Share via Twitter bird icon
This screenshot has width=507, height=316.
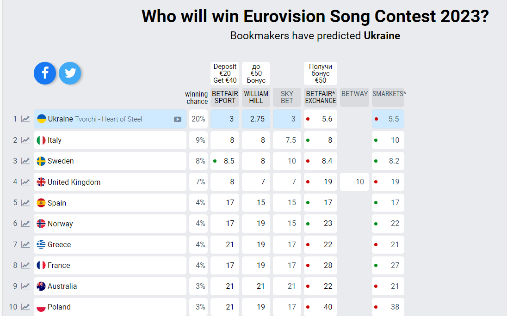tap(70, 73)
